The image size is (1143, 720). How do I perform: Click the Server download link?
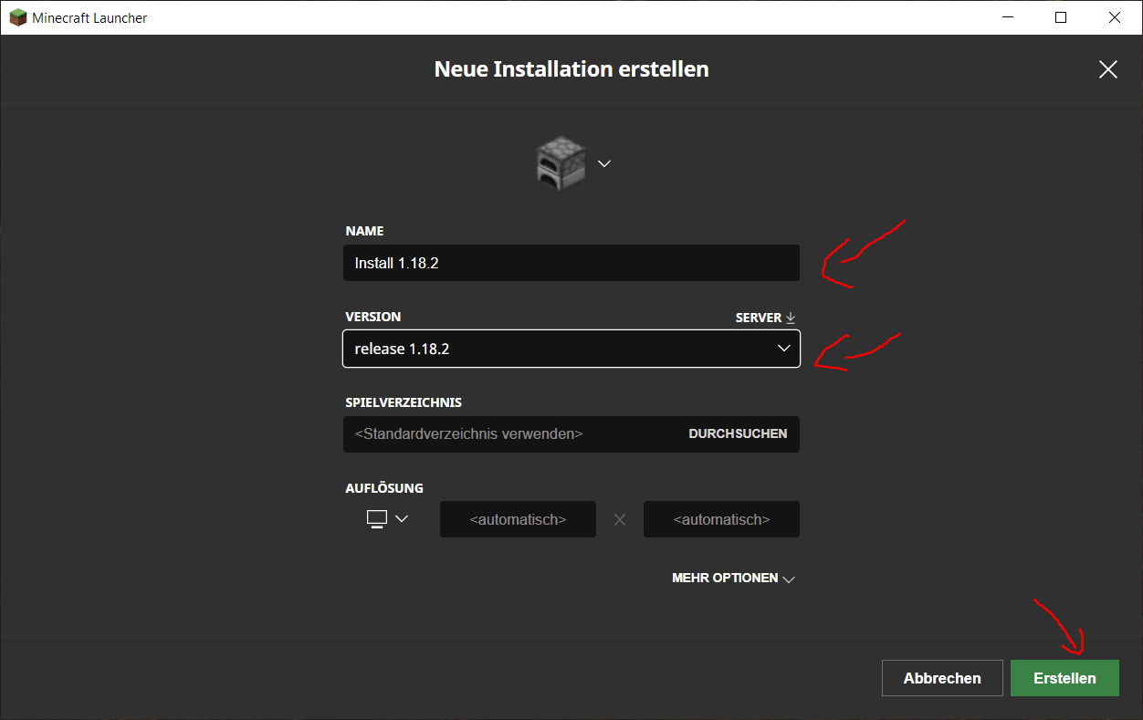pos(766,318)
